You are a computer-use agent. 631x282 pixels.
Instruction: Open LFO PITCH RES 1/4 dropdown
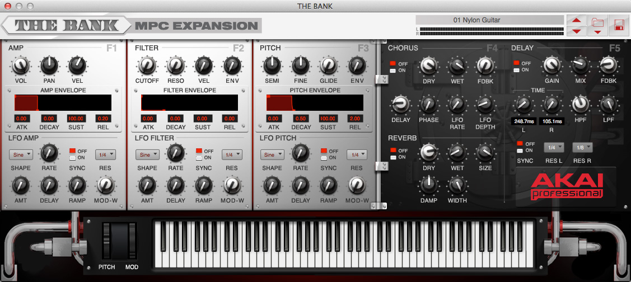[357, 154]
